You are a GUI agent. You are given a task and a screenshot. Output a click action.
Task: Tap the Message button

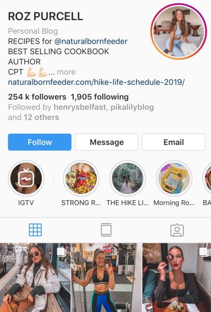tap(107, 142)
